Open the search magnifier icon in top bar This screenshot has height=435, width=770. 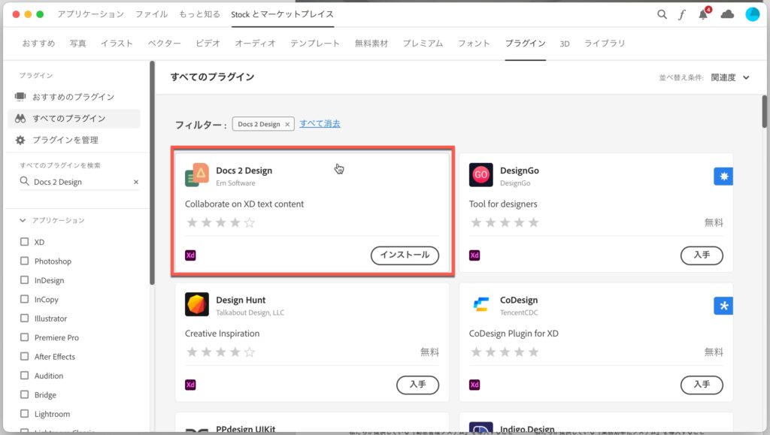(x=662, y=14)
